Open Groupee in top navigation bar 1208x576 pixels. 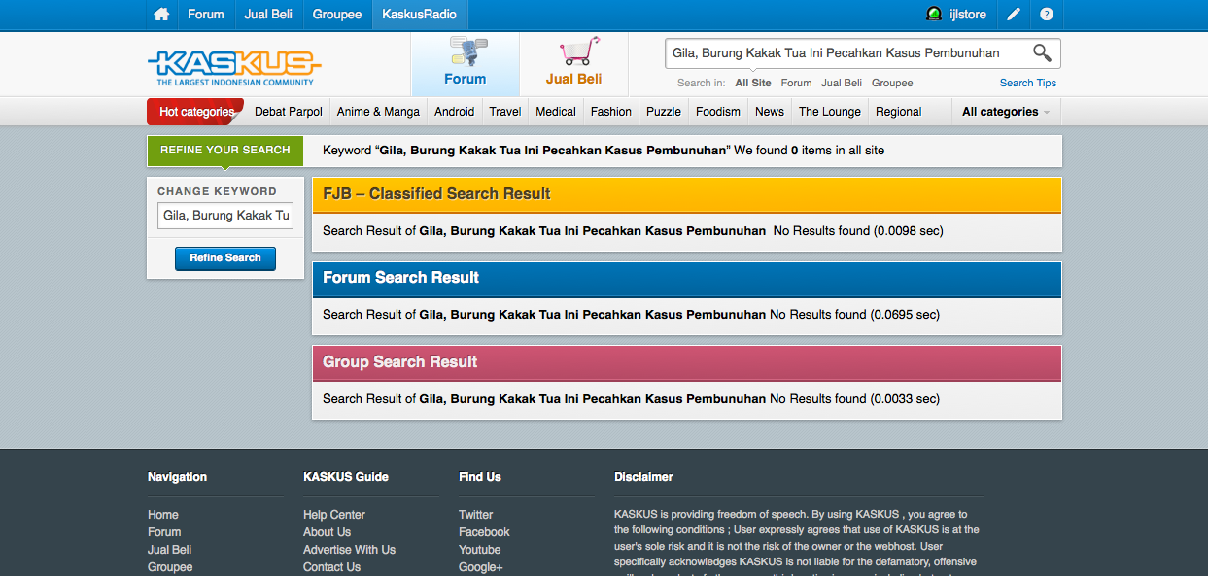(337, 15)
